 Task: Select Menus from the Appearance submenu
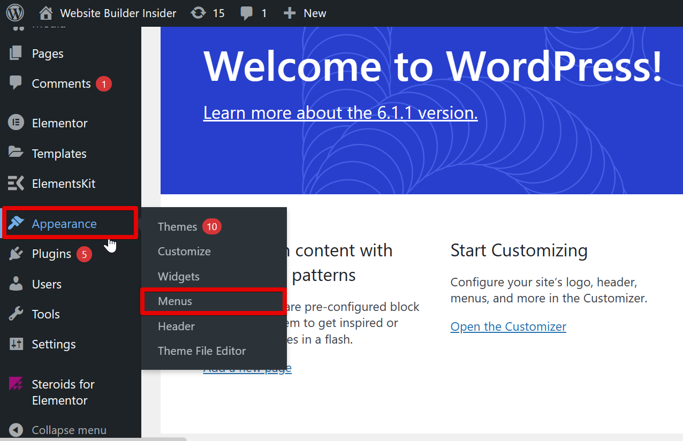pos(175,301)
